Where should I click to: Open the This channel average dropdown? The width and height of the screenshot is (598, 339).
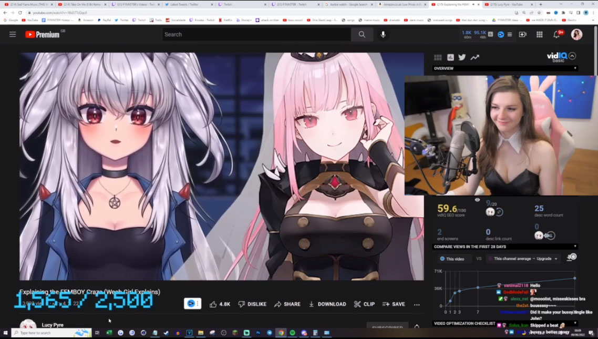coord(524,259)
